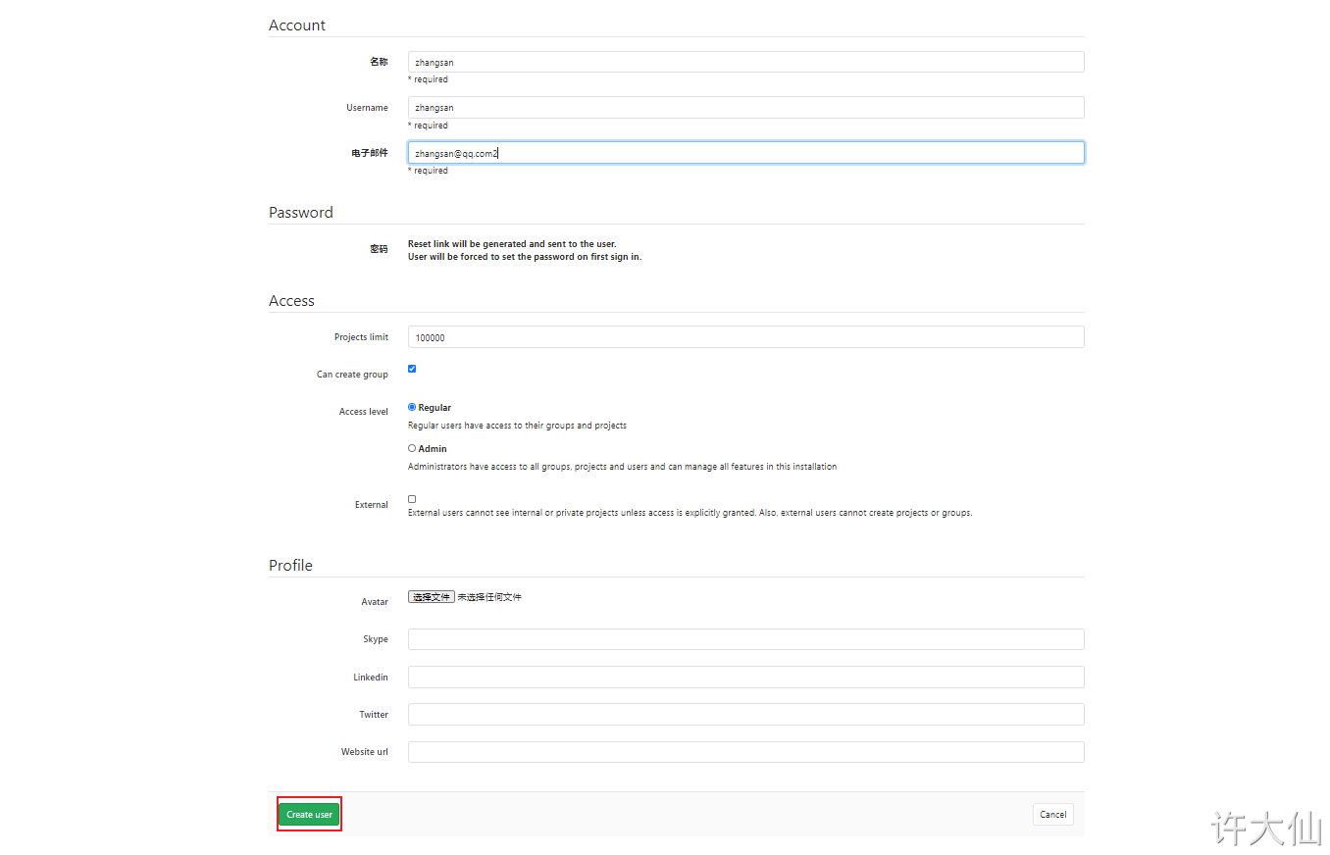Click the Regular label text
Image resolution: width=1330 pixels, height=855 pixels.
pos(435,407)
